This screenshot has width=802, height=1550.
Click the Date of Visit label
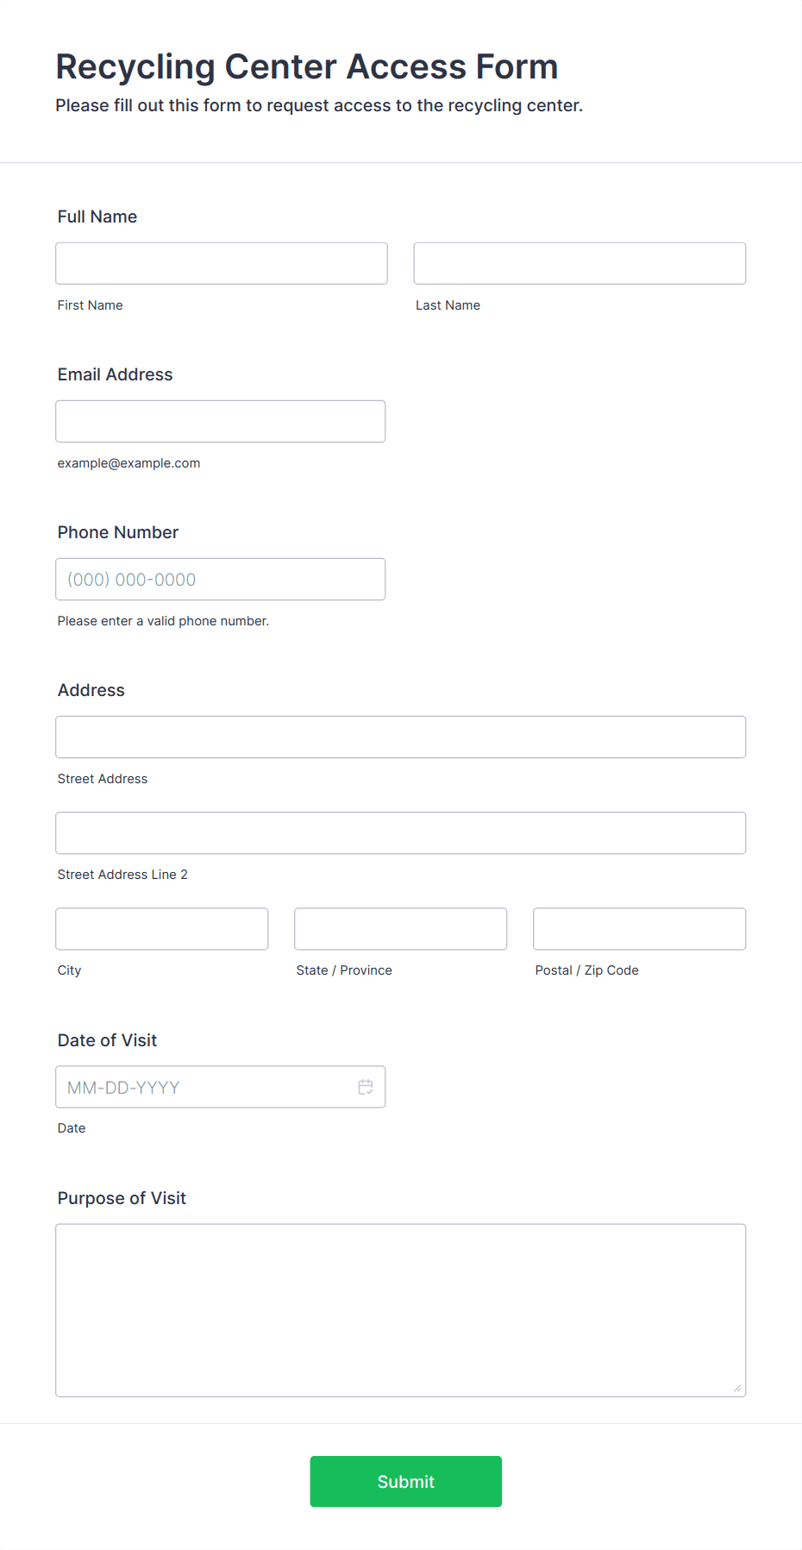pyautogui.click(x=108, y=1040)
